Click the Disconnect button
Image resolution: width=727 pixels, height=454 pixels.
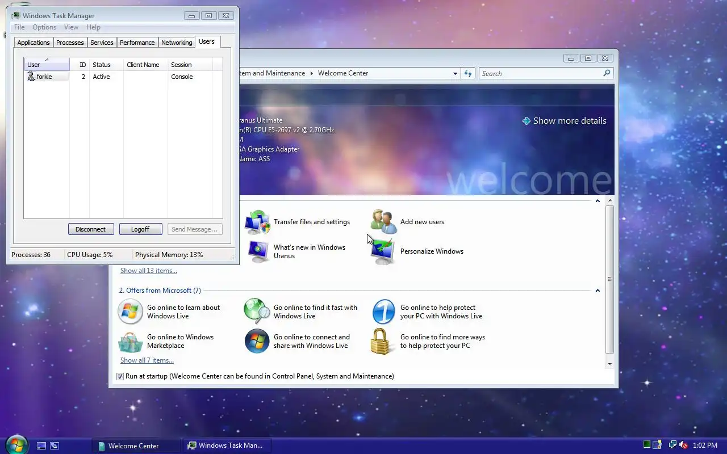[x=91, y=229]
